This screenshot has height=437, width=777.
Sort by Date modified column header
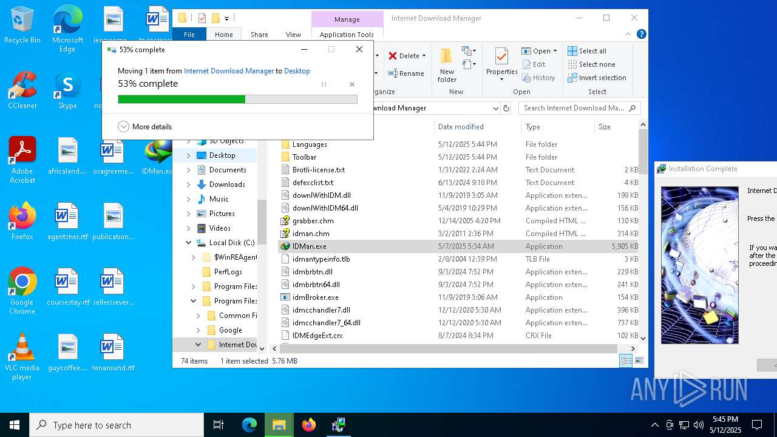tap(477, 127)
